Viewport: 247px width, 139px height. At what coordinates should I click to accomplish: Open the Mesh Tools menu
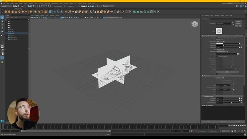(47, 3)
